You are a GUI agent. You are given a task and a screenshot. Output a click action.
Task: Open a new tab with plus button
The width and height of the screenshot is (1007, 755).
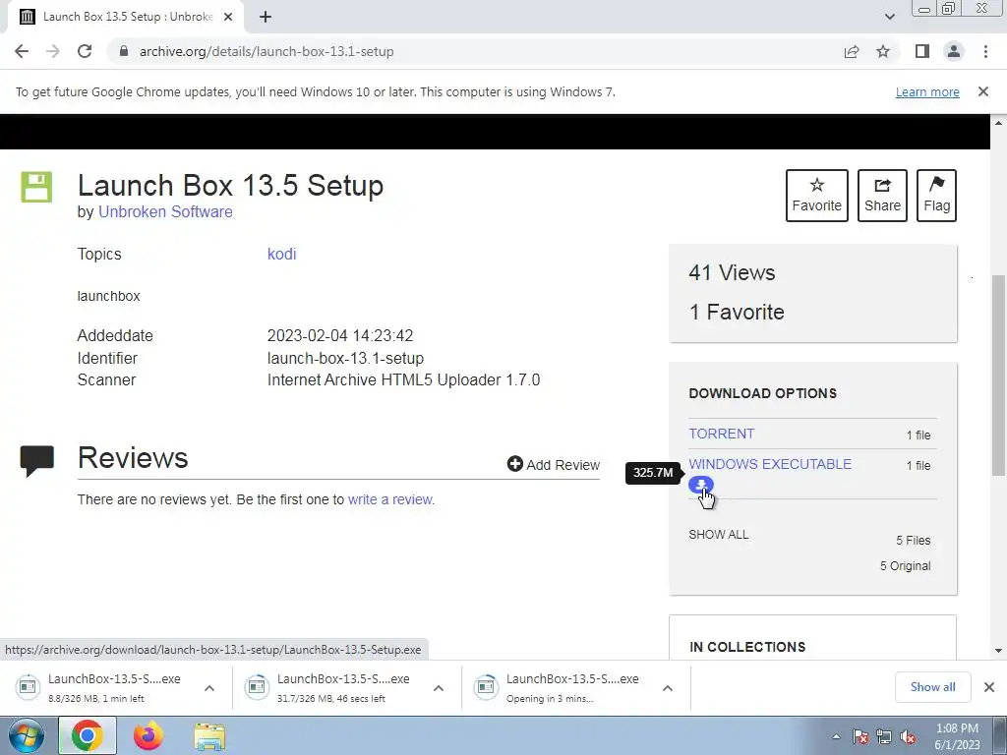266,17
